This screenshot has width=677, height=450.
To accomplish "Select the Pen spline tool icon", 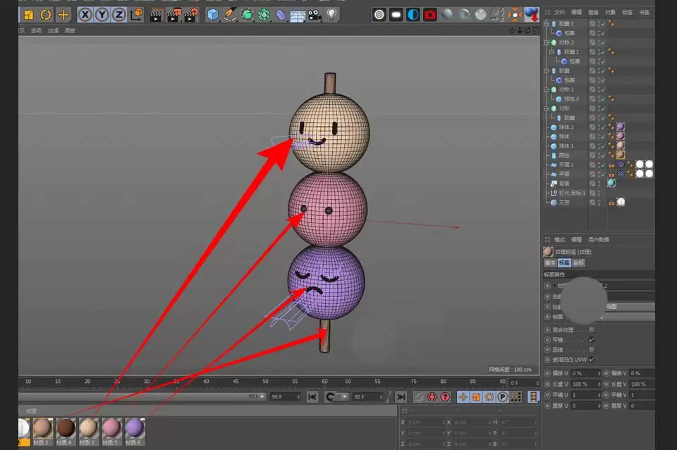I will [230, 16].
